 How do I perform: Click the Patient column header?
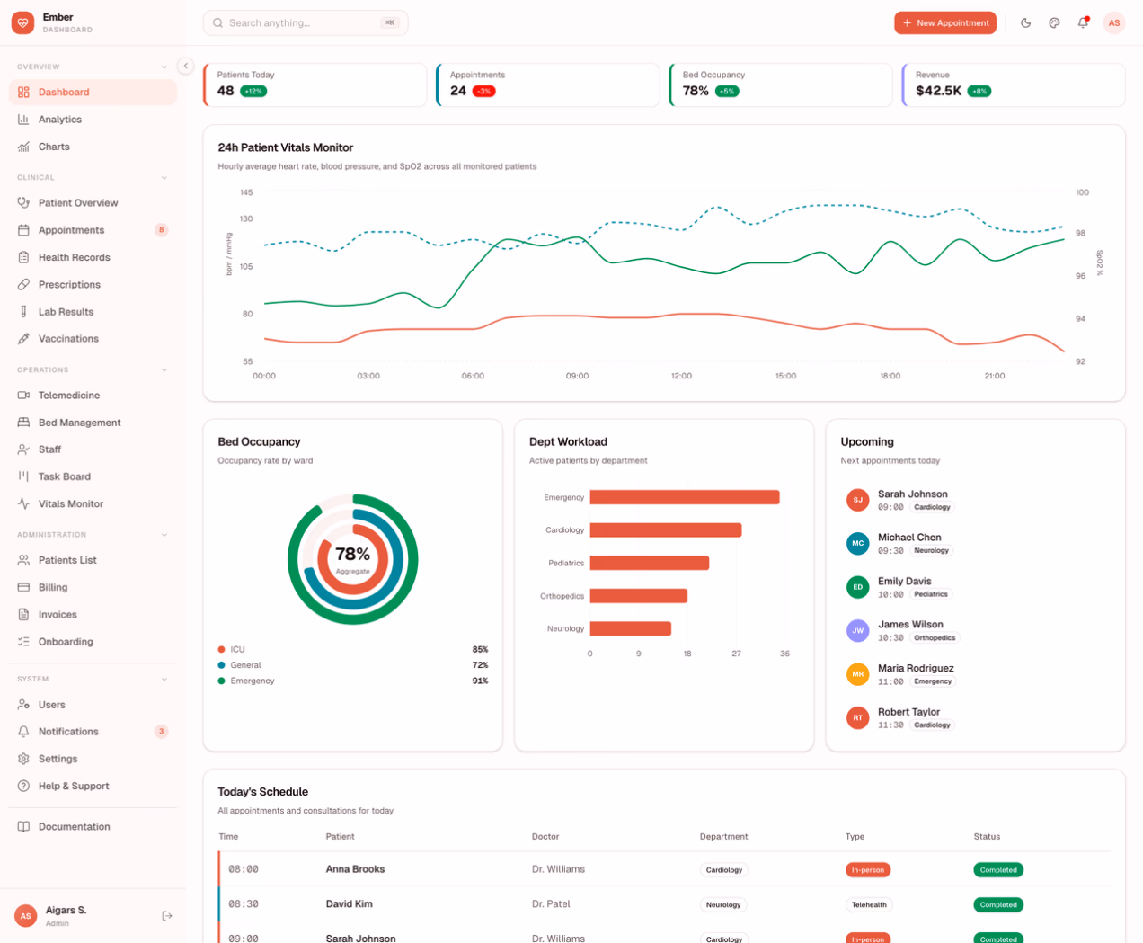340,836
